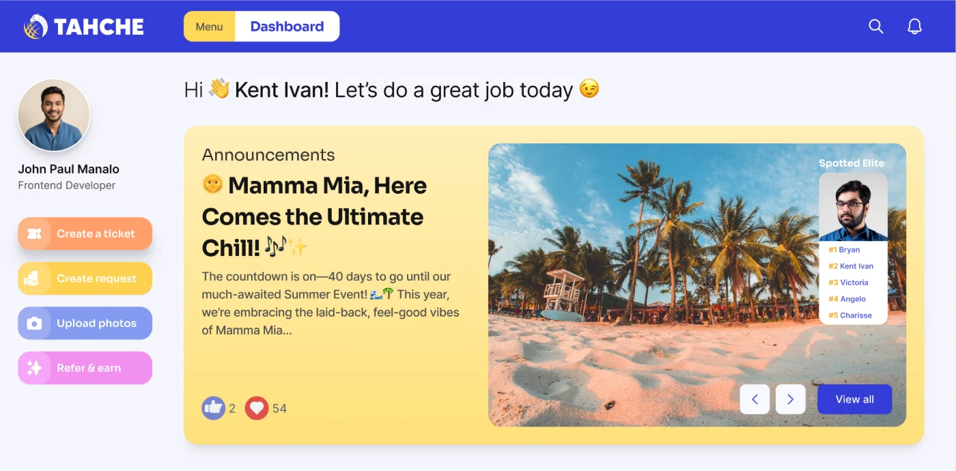
Task: Open notifications via the bell icon
Action: pyautogui.click(x=914, y=27)
